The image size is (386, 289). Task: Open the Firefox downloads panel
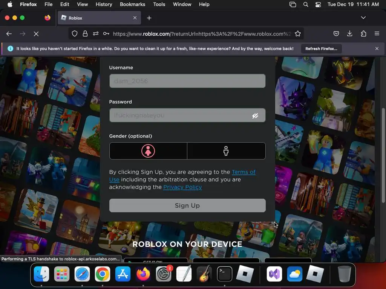pyautogui.click(x=349, y=33)
